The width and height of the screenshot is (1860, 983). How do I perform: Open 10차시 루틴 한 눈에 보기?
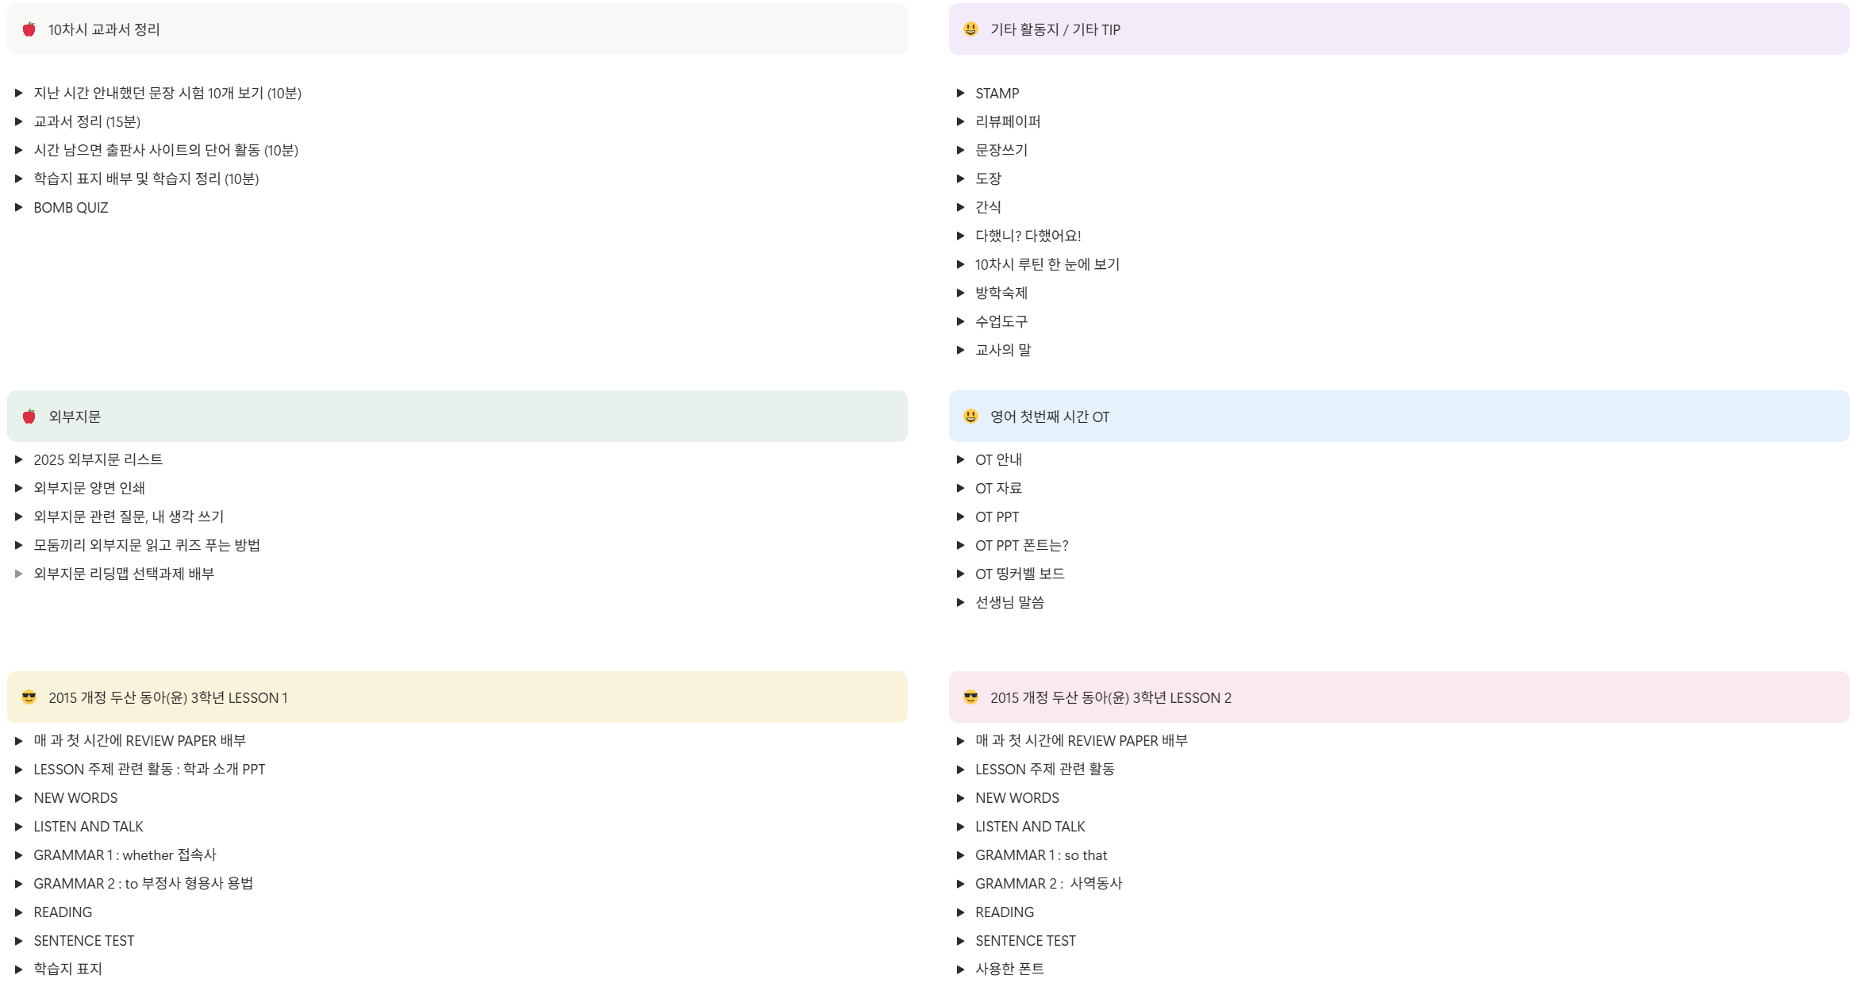pos(1047,265)
